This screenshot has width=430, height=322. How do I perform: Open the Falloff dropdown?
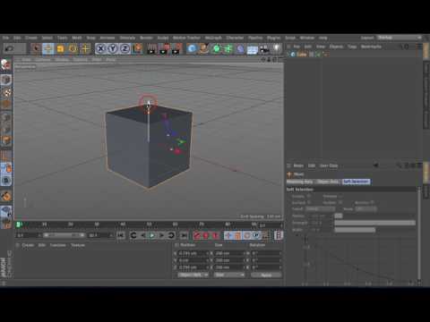320,209
